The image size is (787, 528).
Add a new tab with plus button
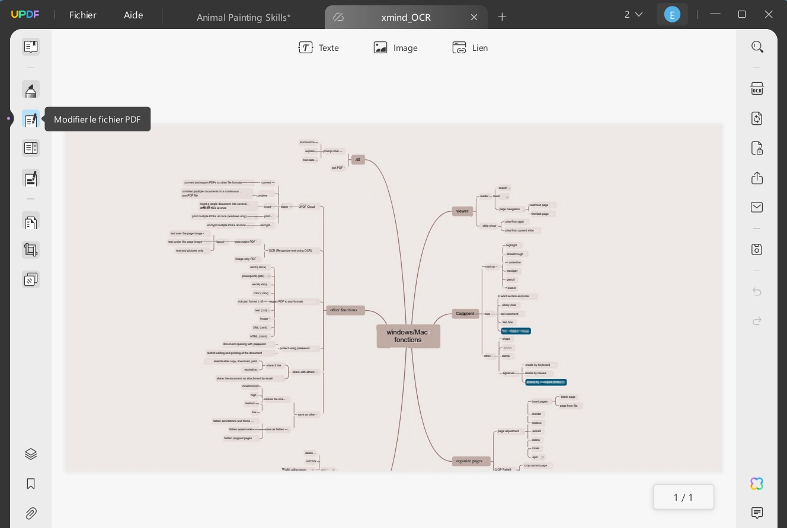click(x=502, y=17)
